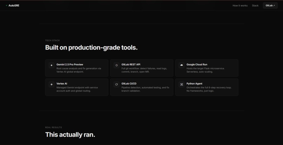Click the text Hosts the target Flask microservice
283x145 pixels.
(x=205, y=68)
